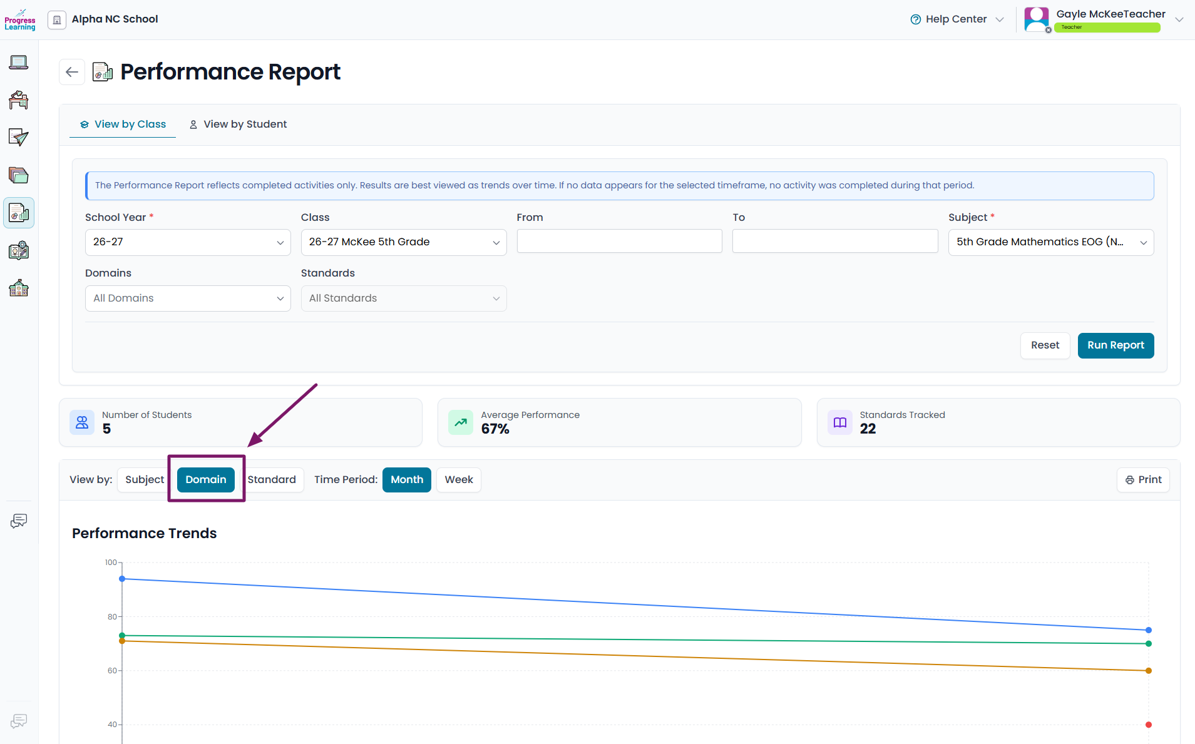Click the Reset button
Viewport: 1195px width, 744px height.
(1045, 345)
